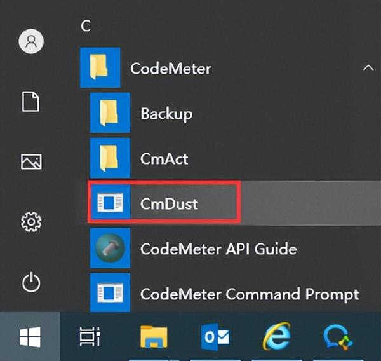Screen dimensions: 381x361
Task: Open Task View on the taskbar
Action: tap(90, 337)
